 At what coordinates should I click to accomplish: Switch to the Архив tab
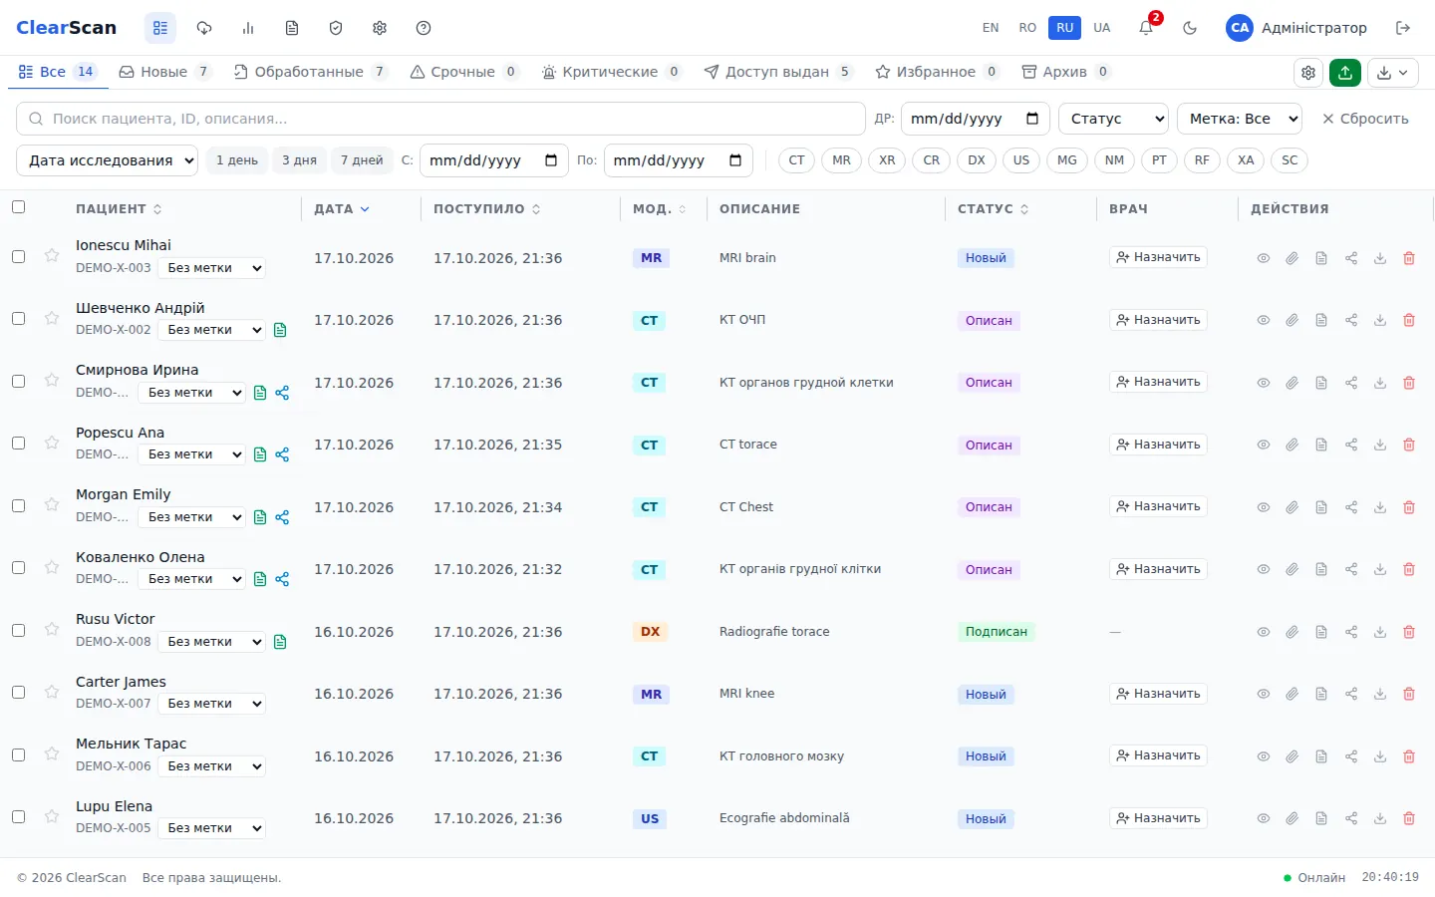click(x=1065, y=72)
